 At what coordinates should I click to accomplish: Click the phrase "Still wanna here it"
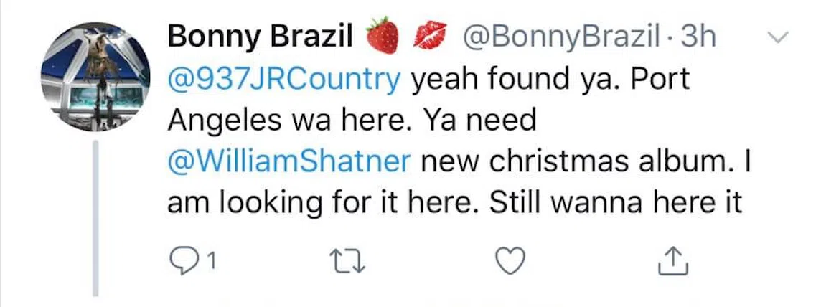click(x=614, y=204)
